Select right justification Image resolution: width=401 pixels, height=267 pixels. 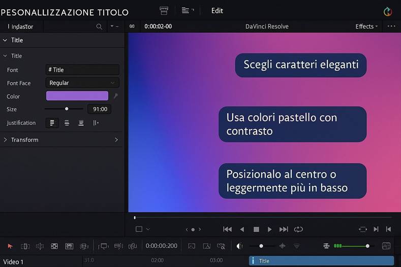(81, 123)
